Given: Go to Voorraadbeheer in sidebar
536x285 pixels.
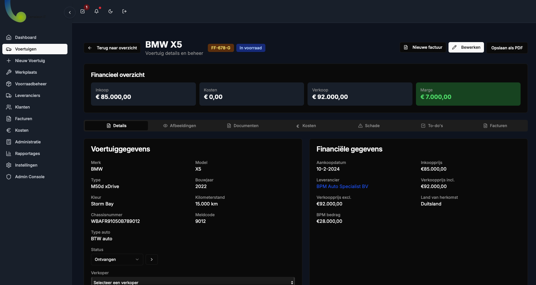Looking at the screenshot, I should pos(31,84).
